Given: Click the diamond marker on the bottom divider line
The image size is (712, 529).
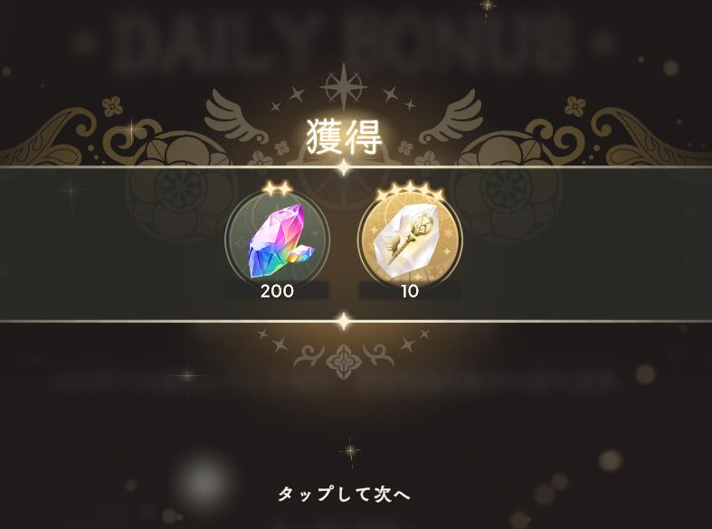Looking at the screenshot, I should click(x=344, y=321).
